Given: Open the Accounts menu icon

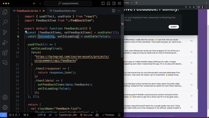Looking at the screenshot, I should pos(5,97).
